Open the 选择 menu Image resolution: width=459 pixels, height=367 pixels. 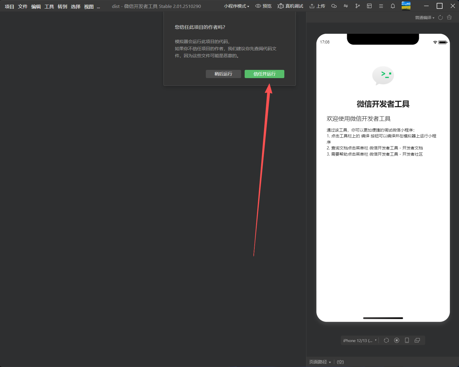click(76, 6)
